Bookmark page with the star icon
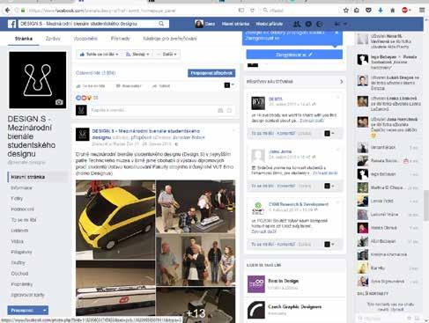This screenshot has width=429, height=323. coord(346,11)
